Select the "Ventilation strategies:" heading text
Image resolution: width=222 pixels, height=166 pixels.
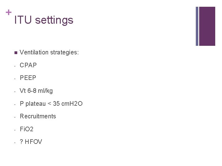click(49, 53)
